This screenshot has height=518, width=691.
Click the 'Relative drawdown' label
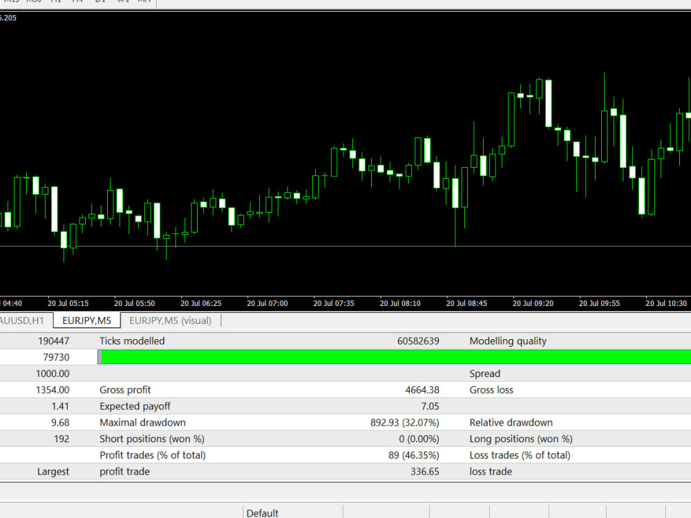(511, 423)
